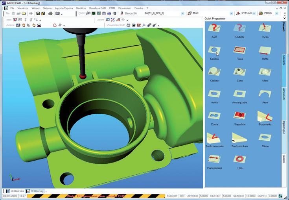
Task: Open the Visualizza menu
Action: pos(23,8)
